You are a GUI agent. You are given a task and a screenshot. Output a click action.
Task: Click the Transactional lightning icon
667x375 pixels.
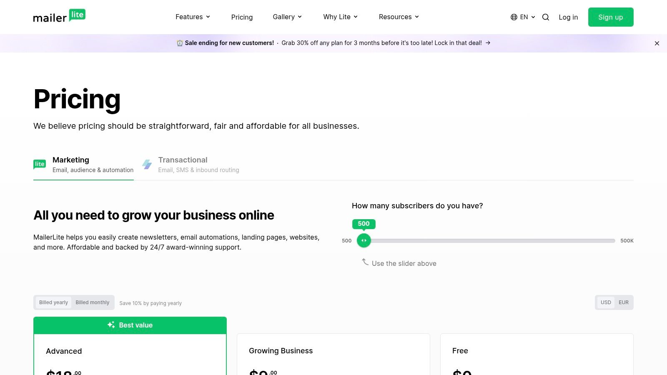pos(147,164)
